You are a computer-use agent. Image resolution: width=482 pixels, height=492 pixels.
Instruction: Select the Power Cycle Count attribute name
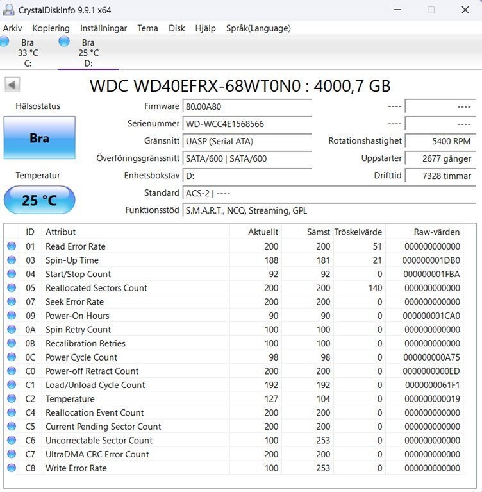[81, 357]
